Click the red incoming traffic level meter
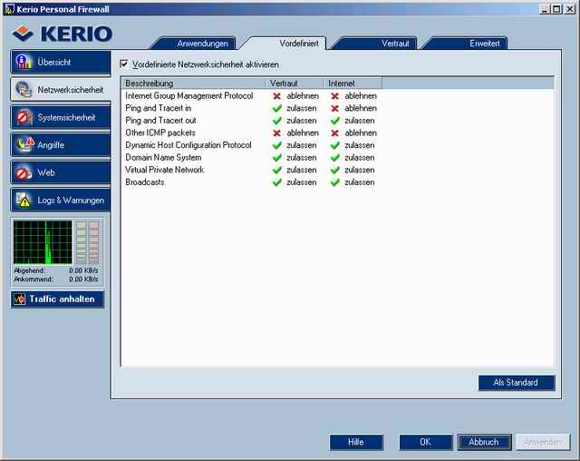Screen dimensions: 580x461 click(94, 242)
